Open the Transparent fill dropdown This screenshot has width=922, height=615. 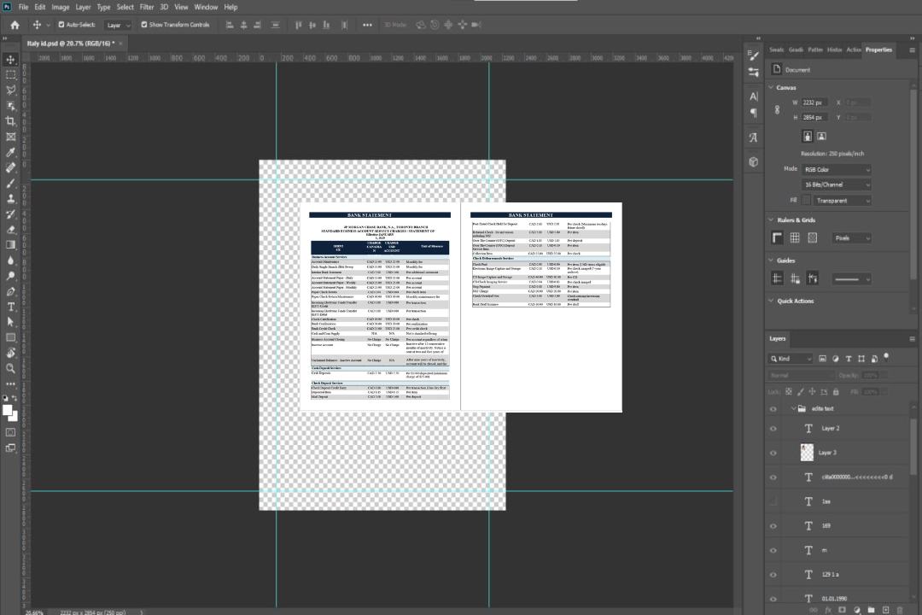842,201
